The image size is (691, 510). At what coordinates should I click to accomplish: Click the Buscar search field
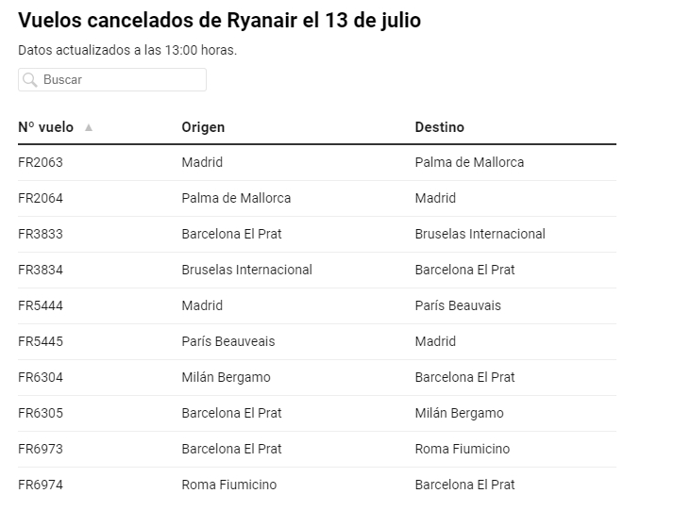(x=112, y=79)
